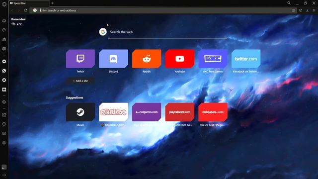Click the Google logo by search box
This screenshot has width=318, height=179.
point(103,32)
